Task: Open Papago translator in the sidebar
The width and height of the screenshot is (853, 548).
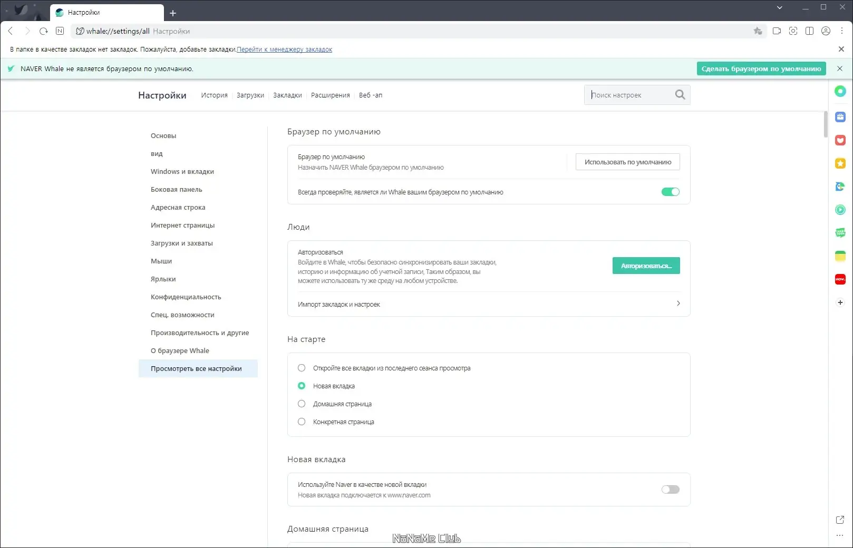Action: point(840,186)
